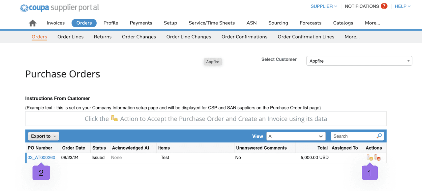The image size is (422, 191).
Task: Select the Orders sub-tab
Action: 39,37
